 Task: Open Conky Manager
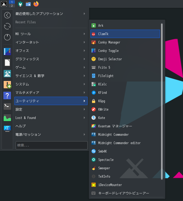(x=125, y=42)
